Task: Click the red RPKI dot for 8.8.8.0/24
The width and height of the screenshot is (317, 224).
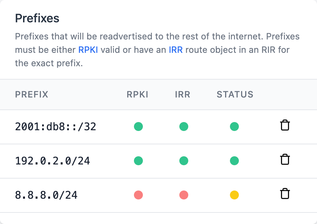Action: 138,195
